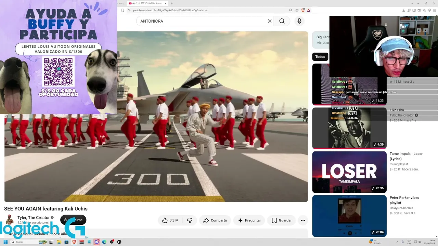Switch the ESP LAA keyboard language indicator
This screenshot has height=246, width=438.
409,242
